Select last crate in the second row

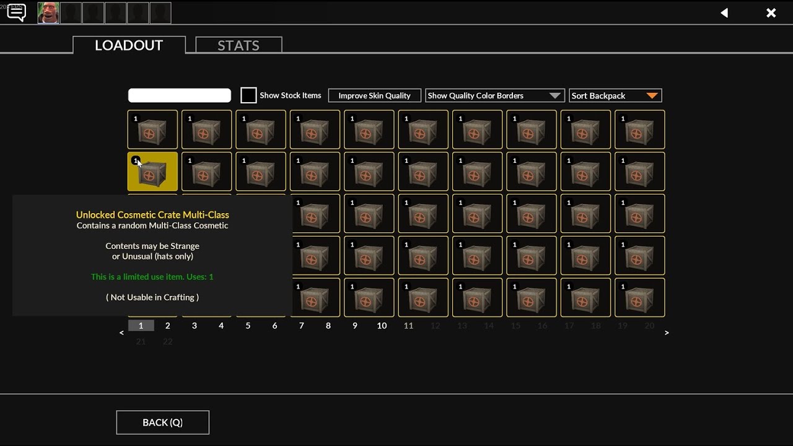640,172
